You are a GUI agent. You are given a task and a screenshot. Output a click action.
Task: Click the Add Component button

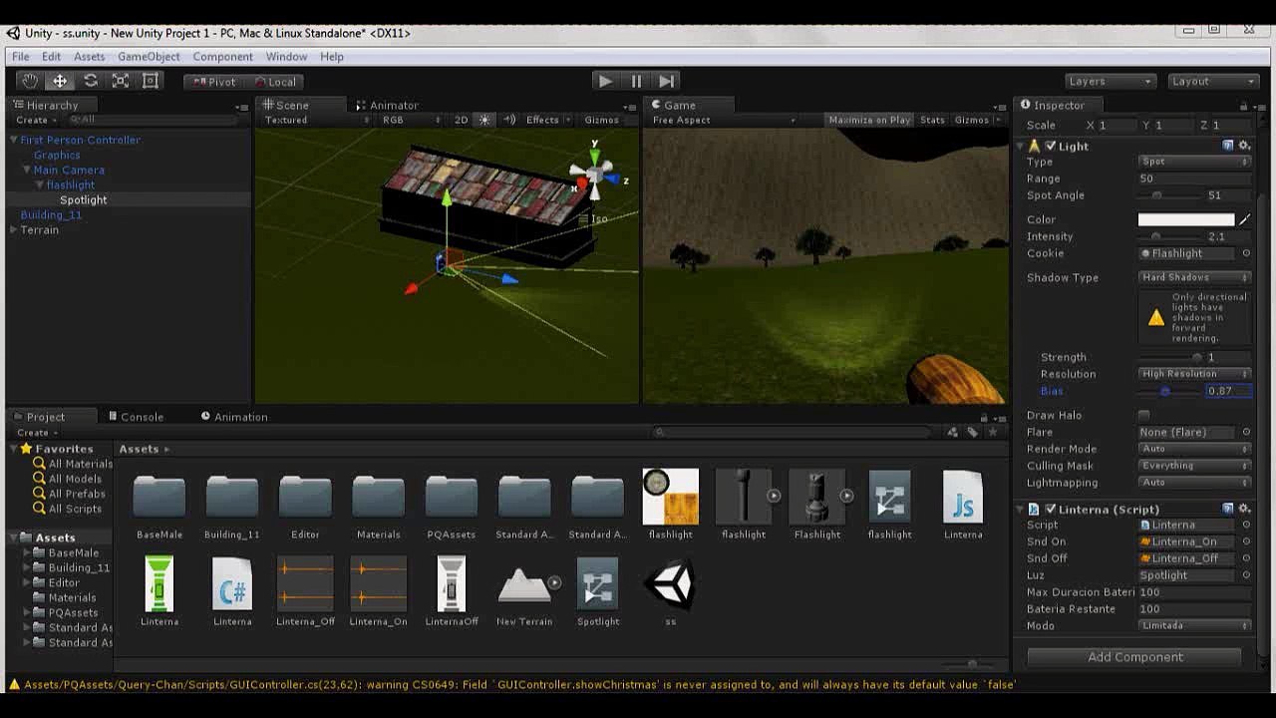tap(1135, 657)
